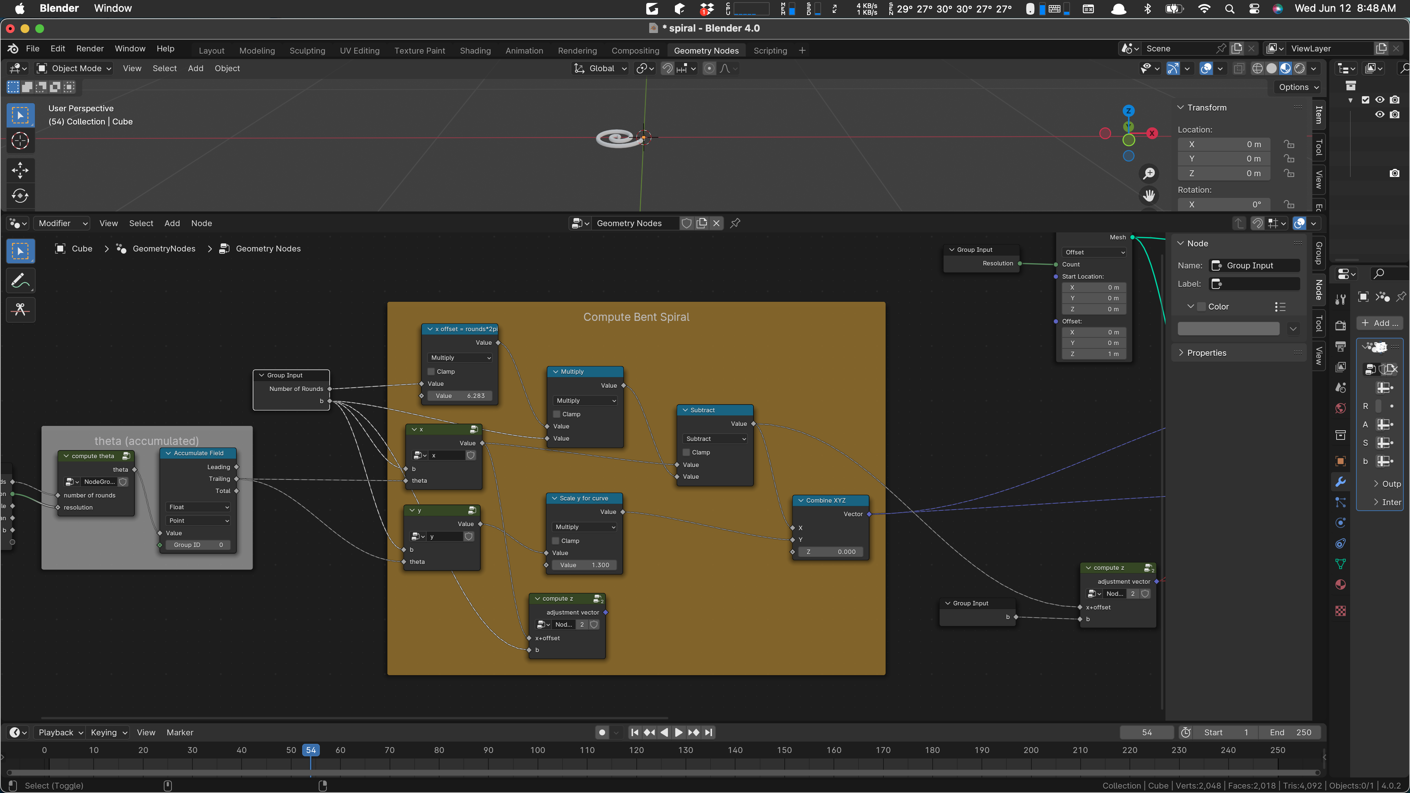Switch to the Shading workspace tab
The image size is (1410, 793).
(475, 50)
